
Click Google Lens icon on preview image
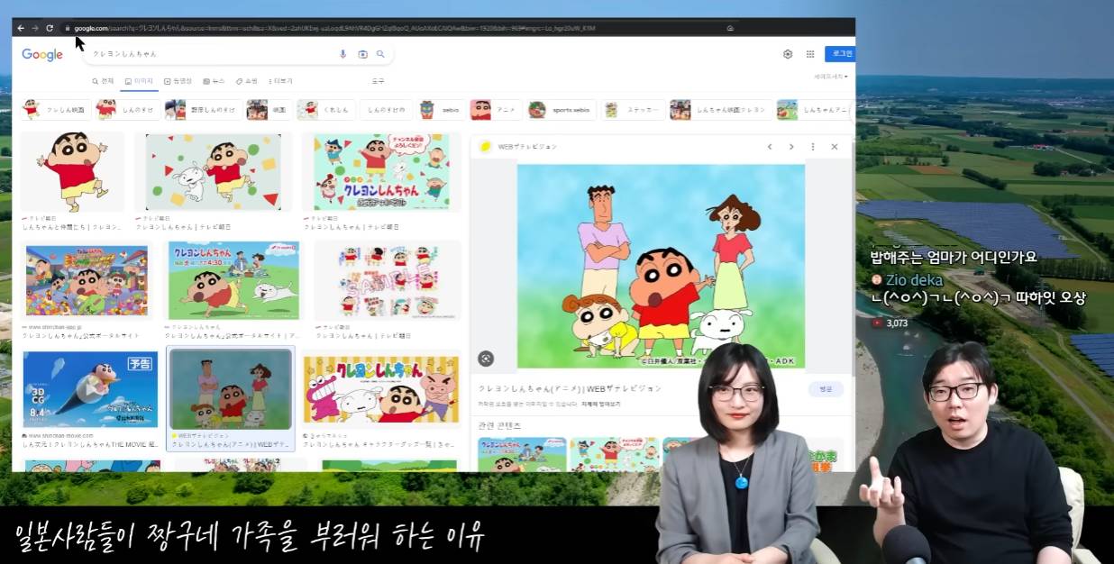pos(486,359)
